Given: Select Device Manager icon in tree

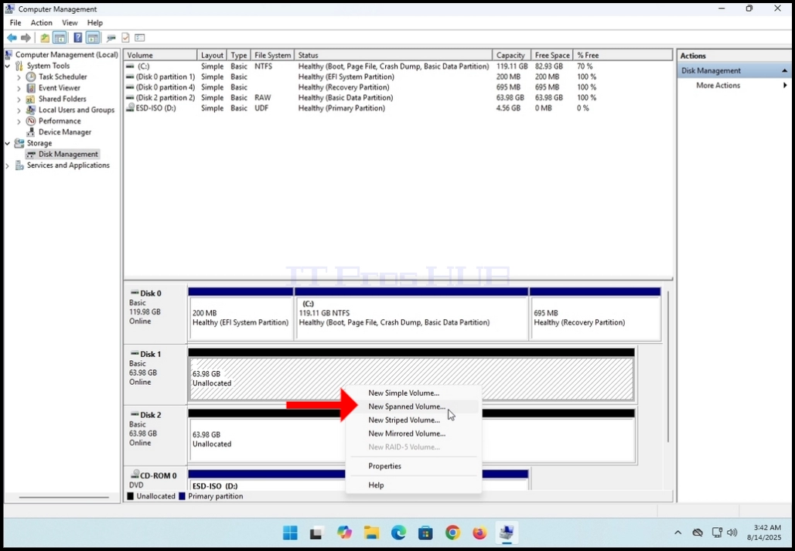Looking at the screenshot, I should [31, 132].
